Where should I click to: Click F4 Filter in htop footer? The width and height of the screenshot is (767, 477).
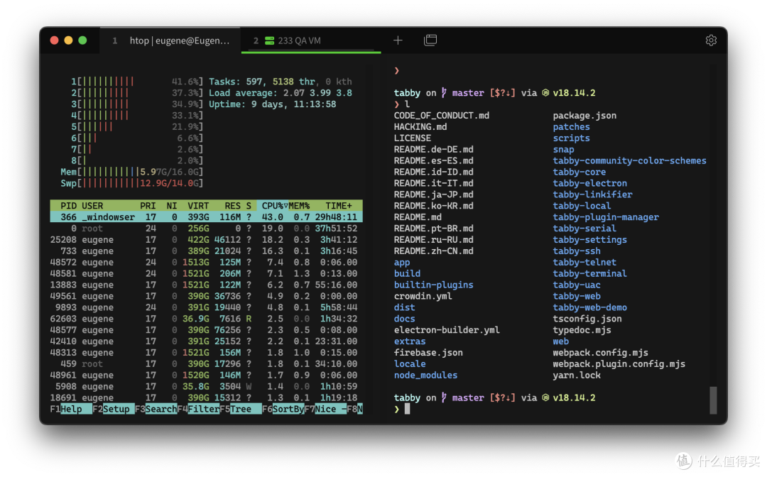pos(198,409)
